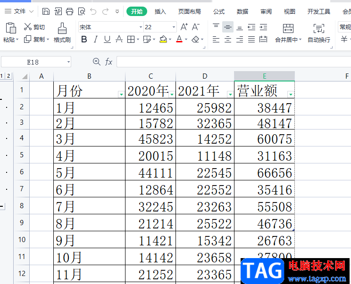The image size is (351, 284).
Task: Open the font name dropdown 宋体
Action: pos(141,27)
